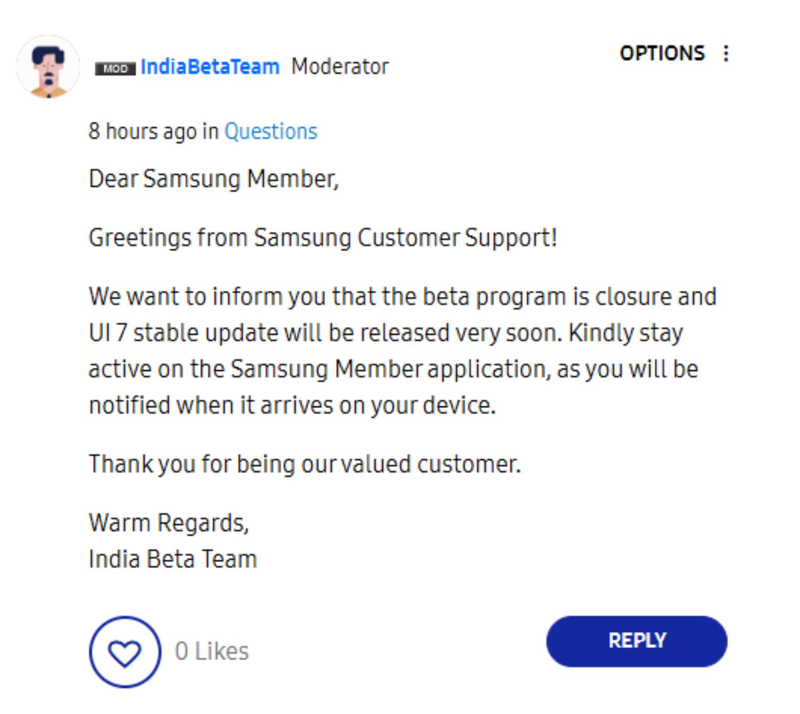
Task: Click the "UI 7 stable update" text line
Action: coord(386,333)
